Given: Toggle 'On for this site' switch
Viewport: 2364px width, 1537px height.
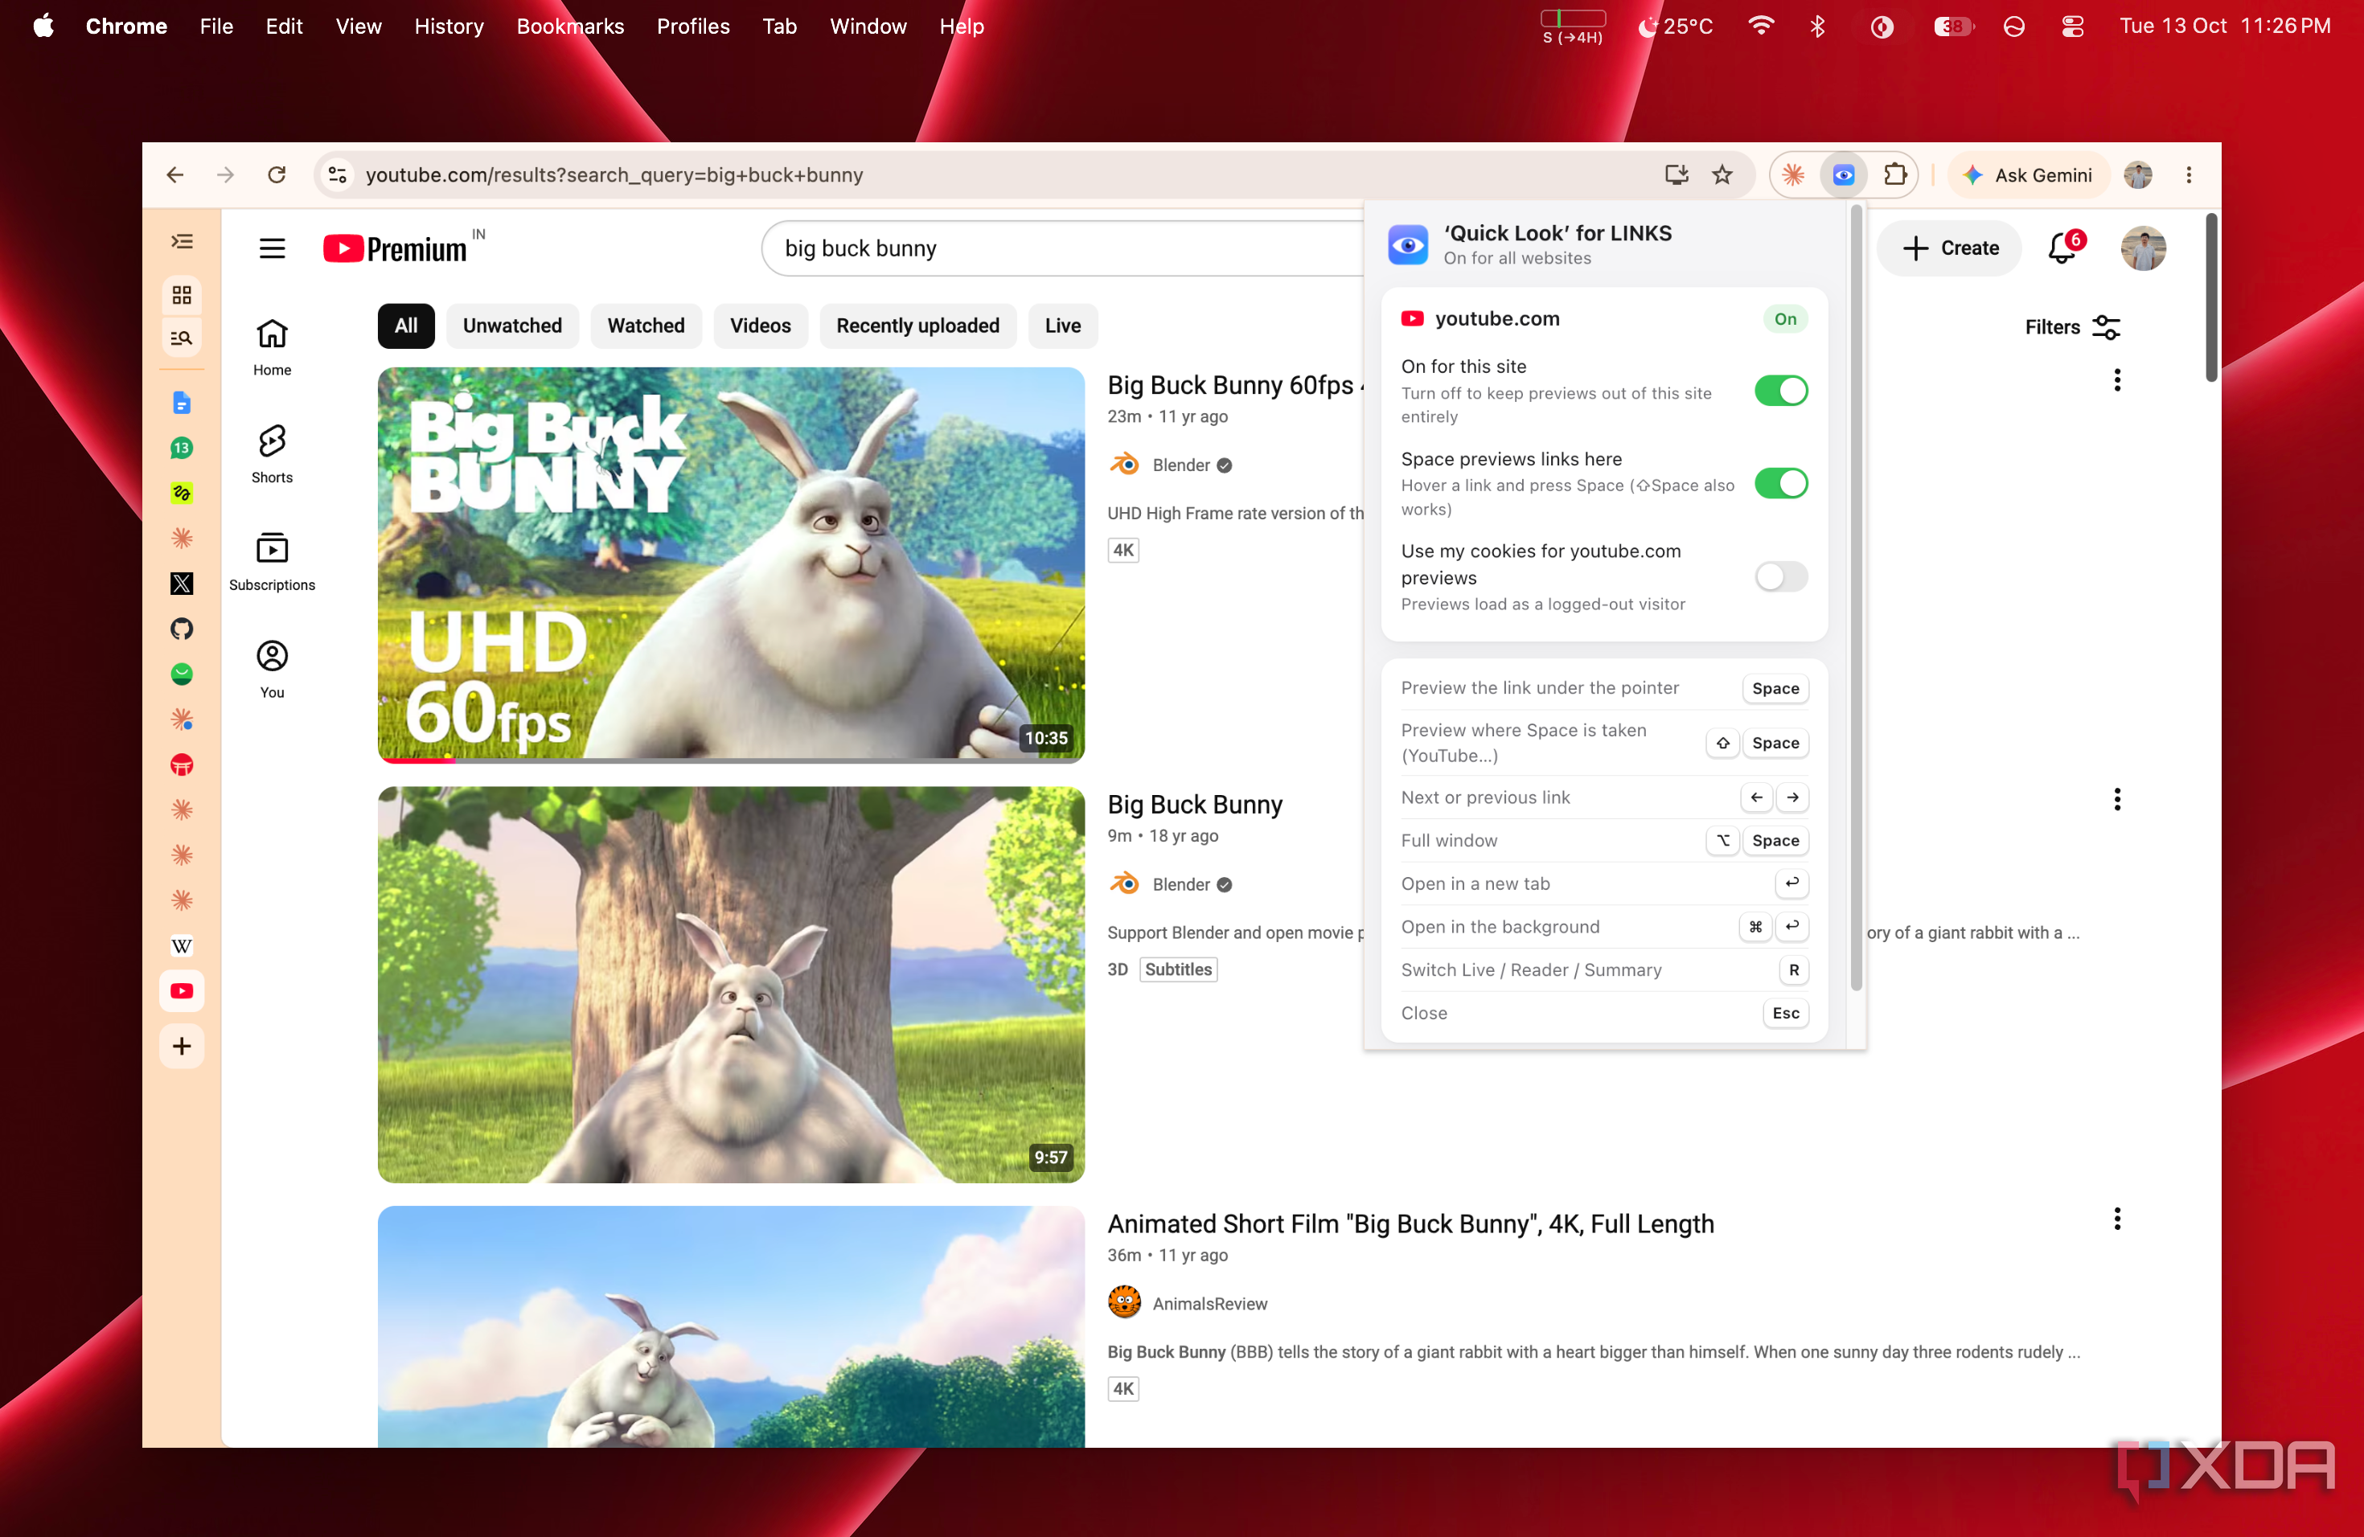Looking at the screenshot, I should (x=1780, y=390).
